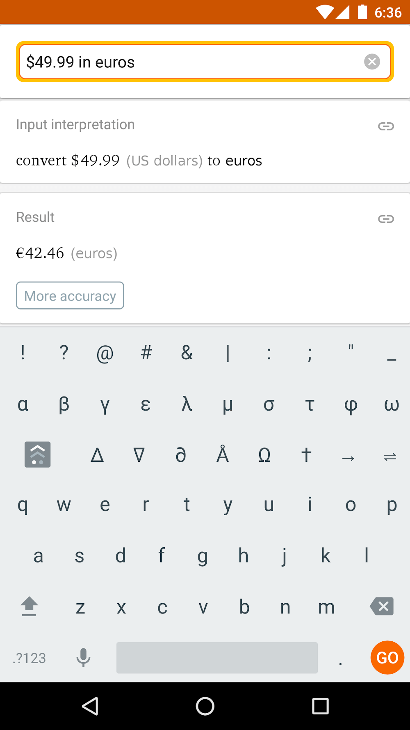The width and height of the screenshot is (410, 730).
Task: Tap the capital Delta (Δ) symbol key
Action: pyautogui.click(x=97, y=455)
